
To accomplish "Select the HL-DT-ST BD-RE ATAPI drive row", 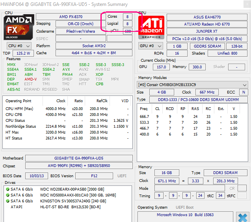I will point(67,207).
